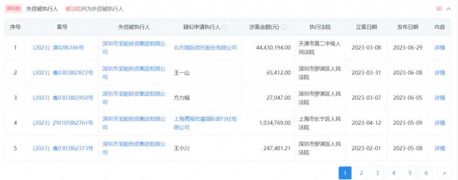View 详情 for 沪0105执2761号 row
Screen dimensions: 458x180
440,123
